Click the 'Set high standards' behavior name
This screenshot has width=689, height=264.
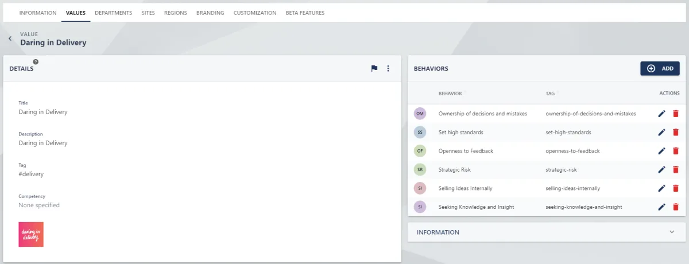click(x=460, y=132)
